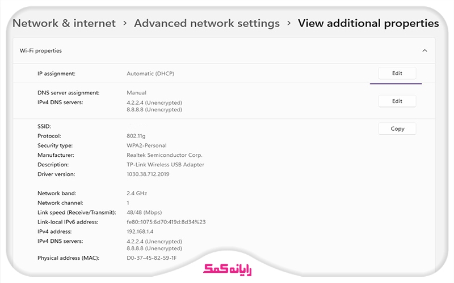The width and height of the screenshot is (454, 283).
Task: Collapse the Wi-Fi properties section chevron
Action: 424,50
